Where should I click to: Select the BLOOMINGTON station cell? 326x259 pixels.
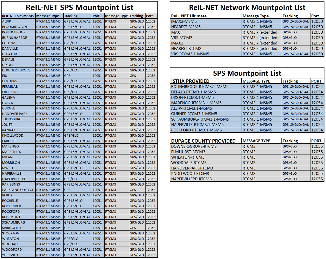click(x=15, y=27)
